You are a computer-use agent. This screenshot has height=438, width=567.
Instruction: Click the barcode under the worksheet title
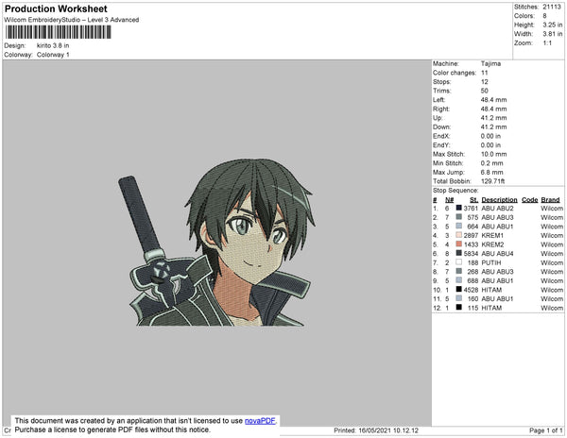[58, 32]
